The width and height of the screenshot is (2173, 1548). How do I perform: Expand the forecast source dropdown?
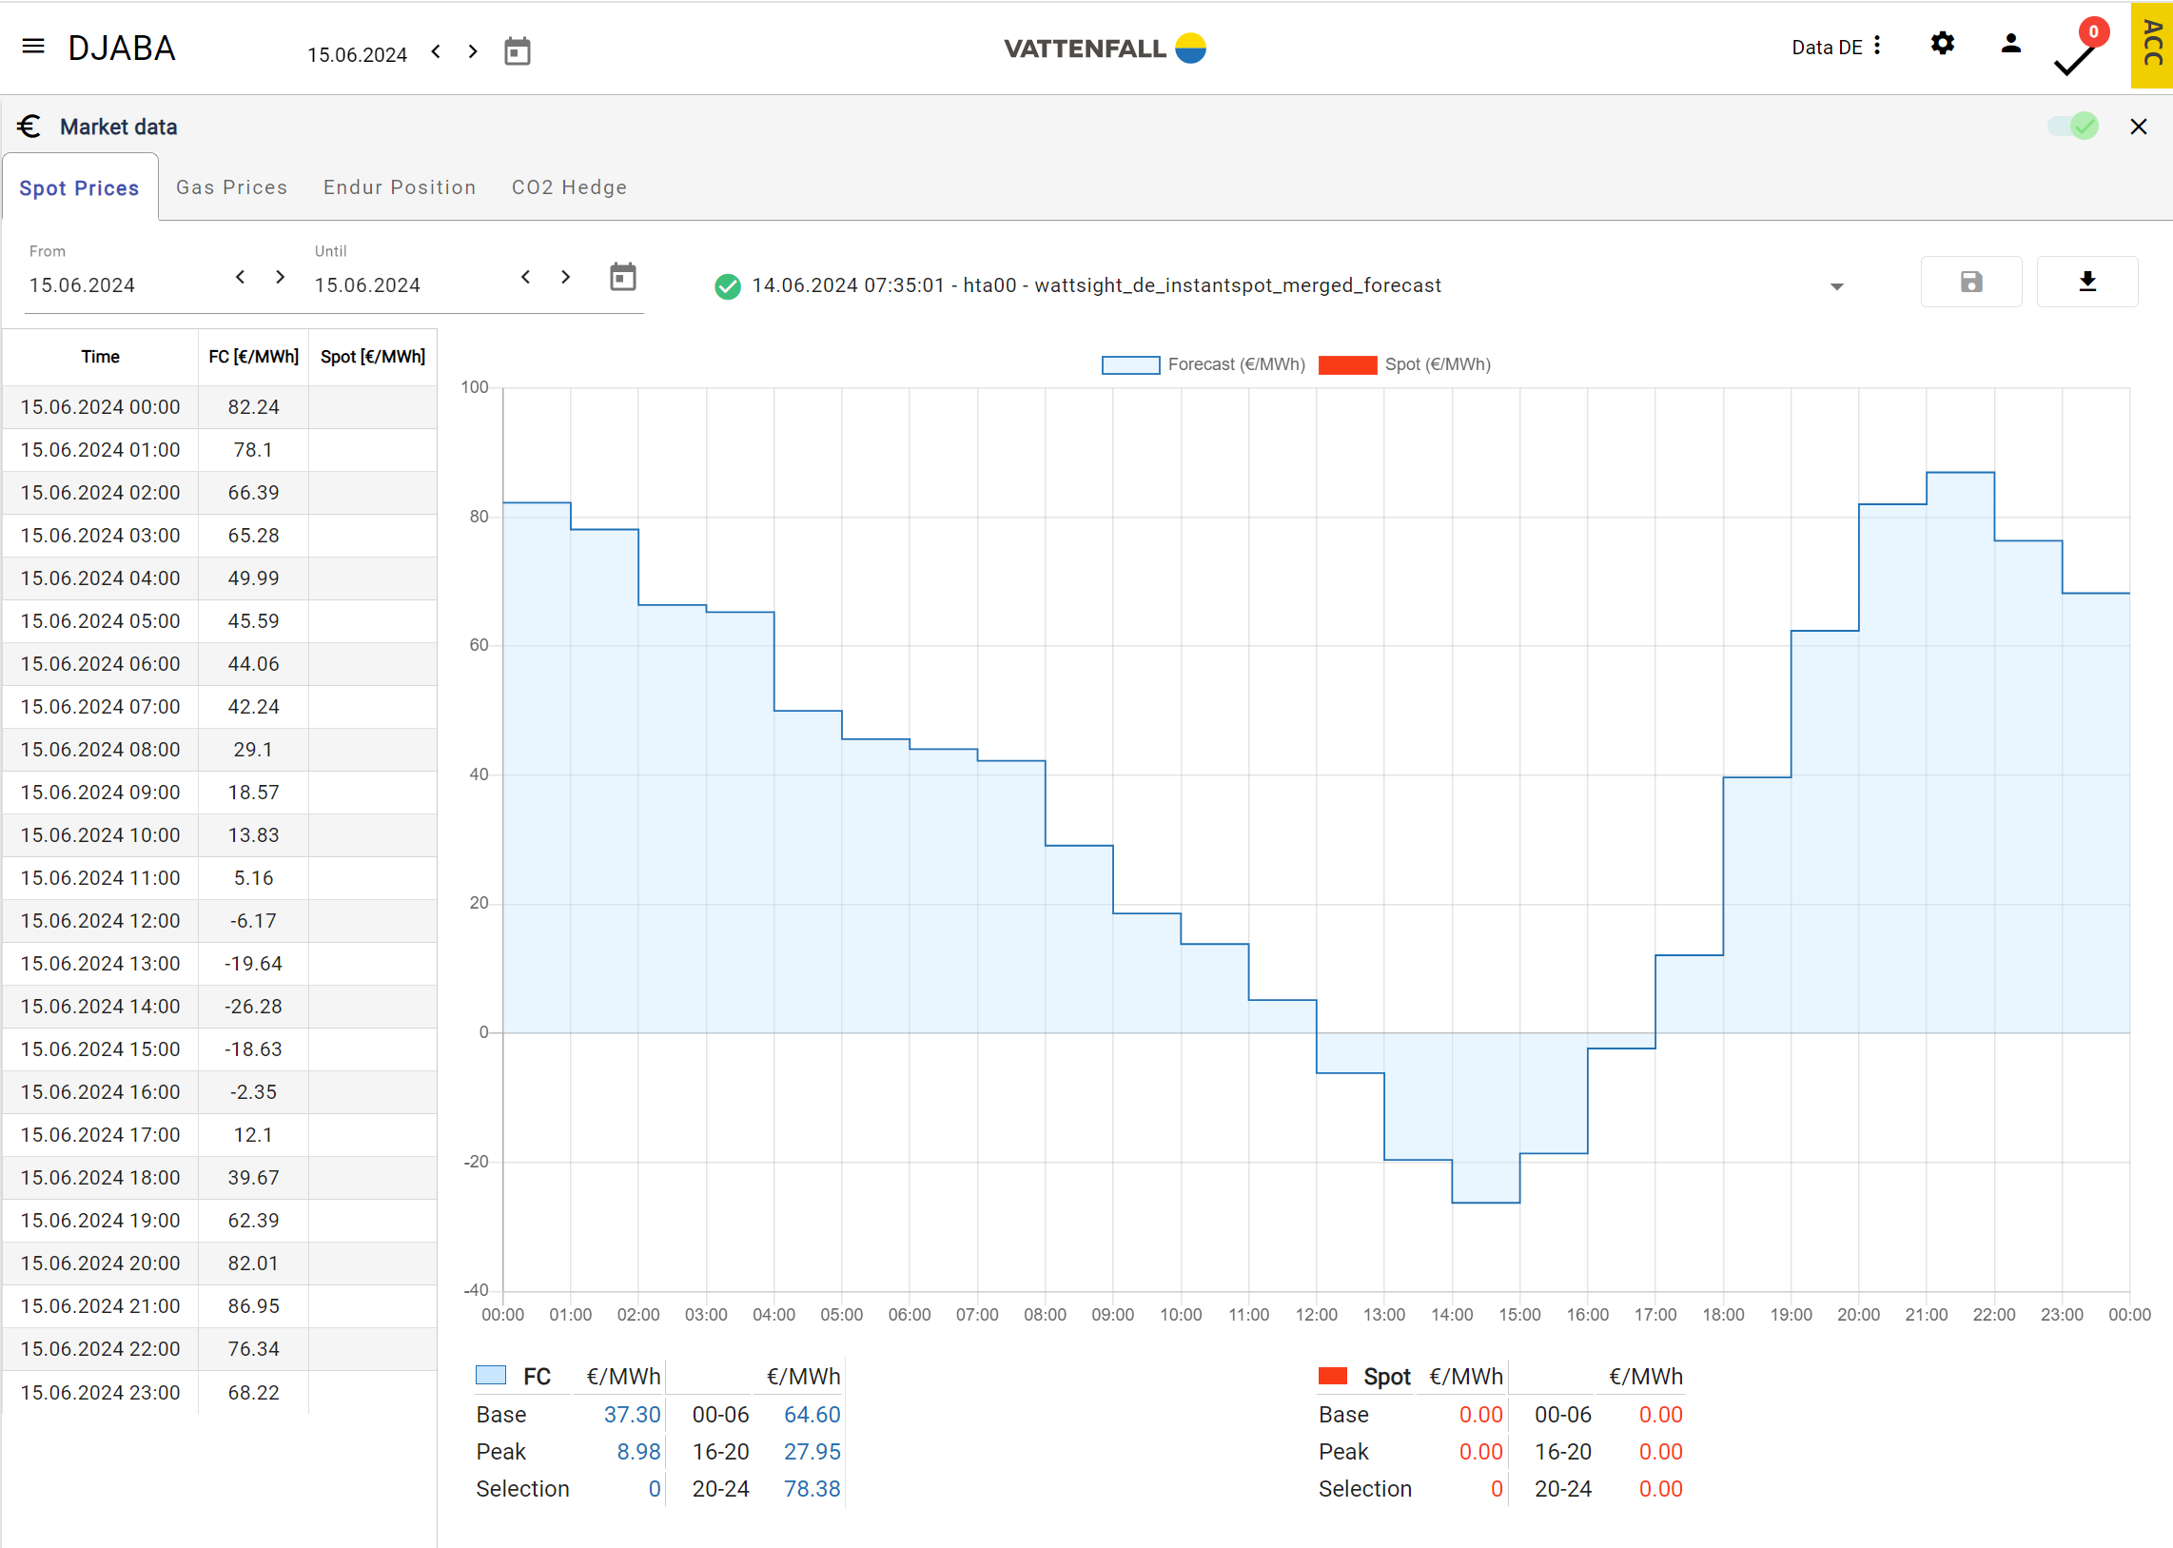click(1835, 286)
